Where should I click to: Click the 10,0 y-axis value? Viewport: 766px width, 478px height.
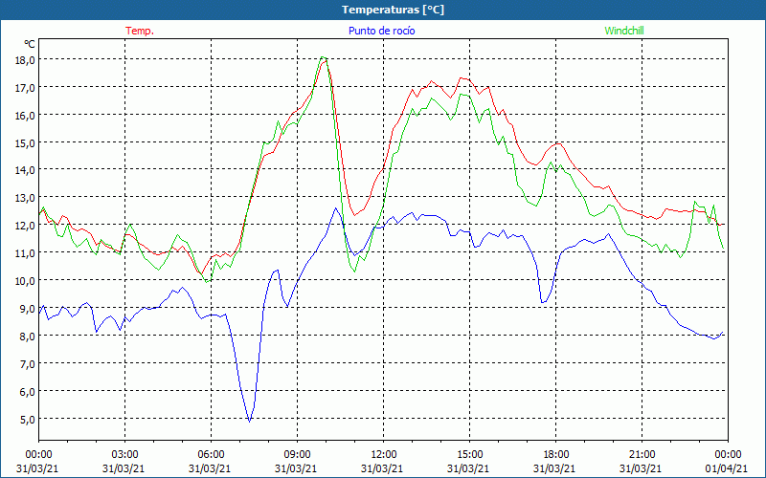tap(26, 280)
